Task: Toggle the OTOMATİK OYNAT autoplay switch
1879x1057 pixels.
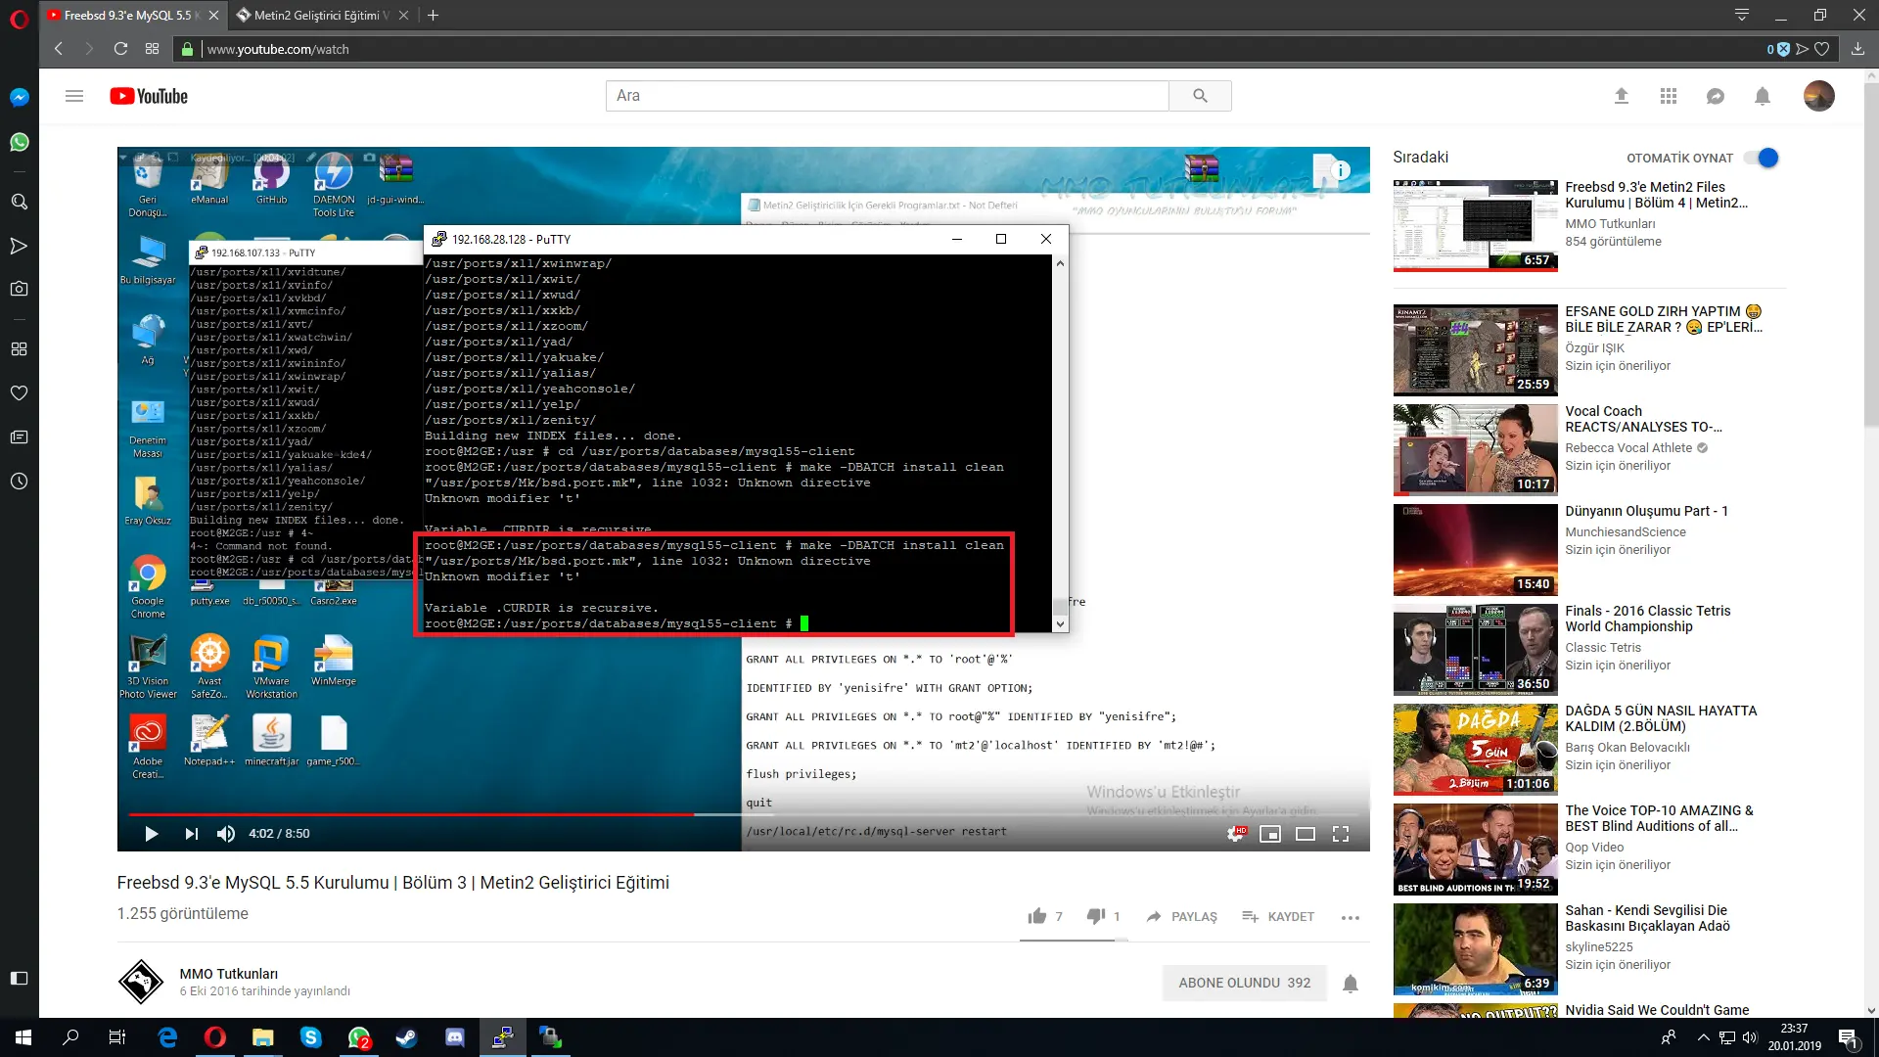Action: [1762, 158]
